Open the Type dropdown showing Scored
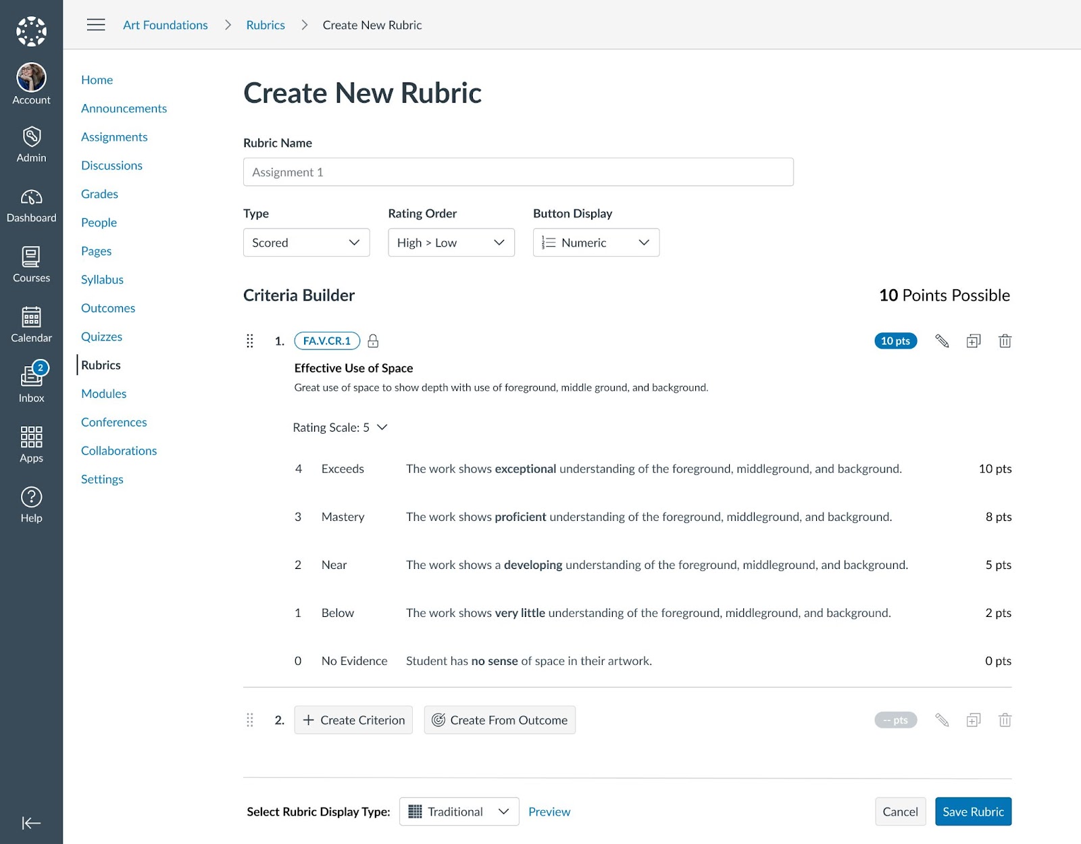 306,243
